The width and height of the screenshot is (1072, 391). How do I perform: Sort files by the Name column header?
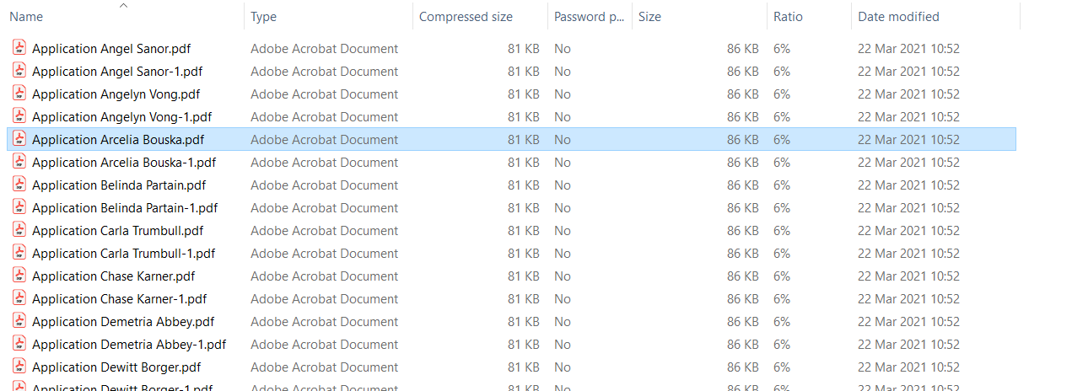(26, 17)
